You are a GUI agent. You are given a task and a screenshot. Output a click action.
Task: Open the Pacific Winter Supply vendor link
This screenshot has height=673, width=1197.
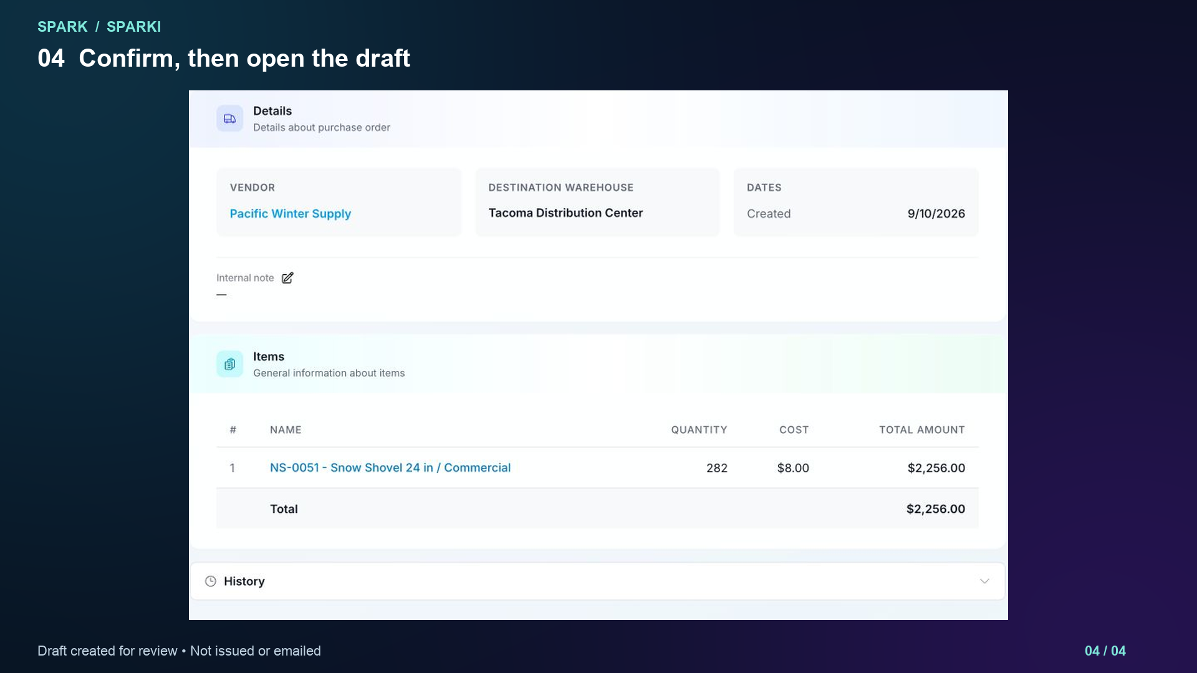[291, 214]
